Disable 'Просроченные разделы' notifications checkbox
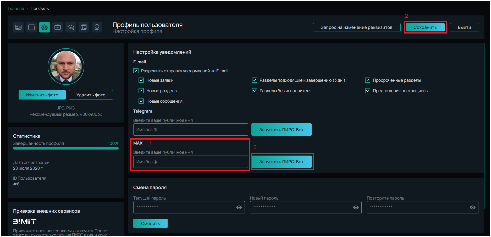 (x=368, y=80)
